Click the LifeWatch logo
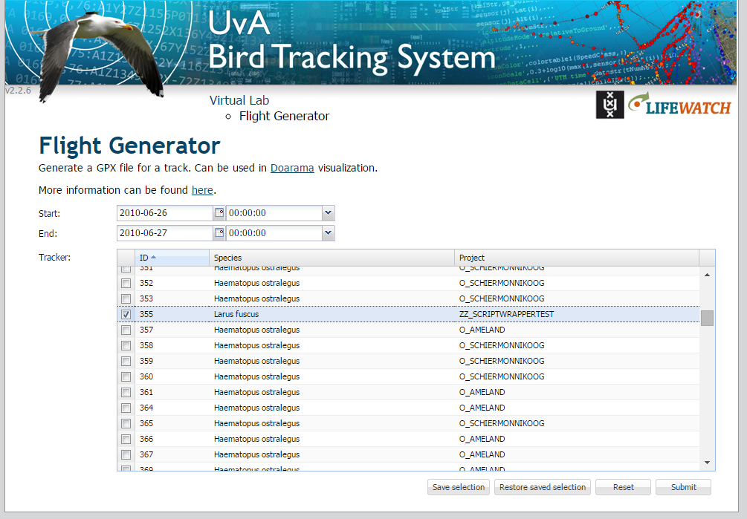This screenshot has height=519, width=747. click(x=679, y=105)
